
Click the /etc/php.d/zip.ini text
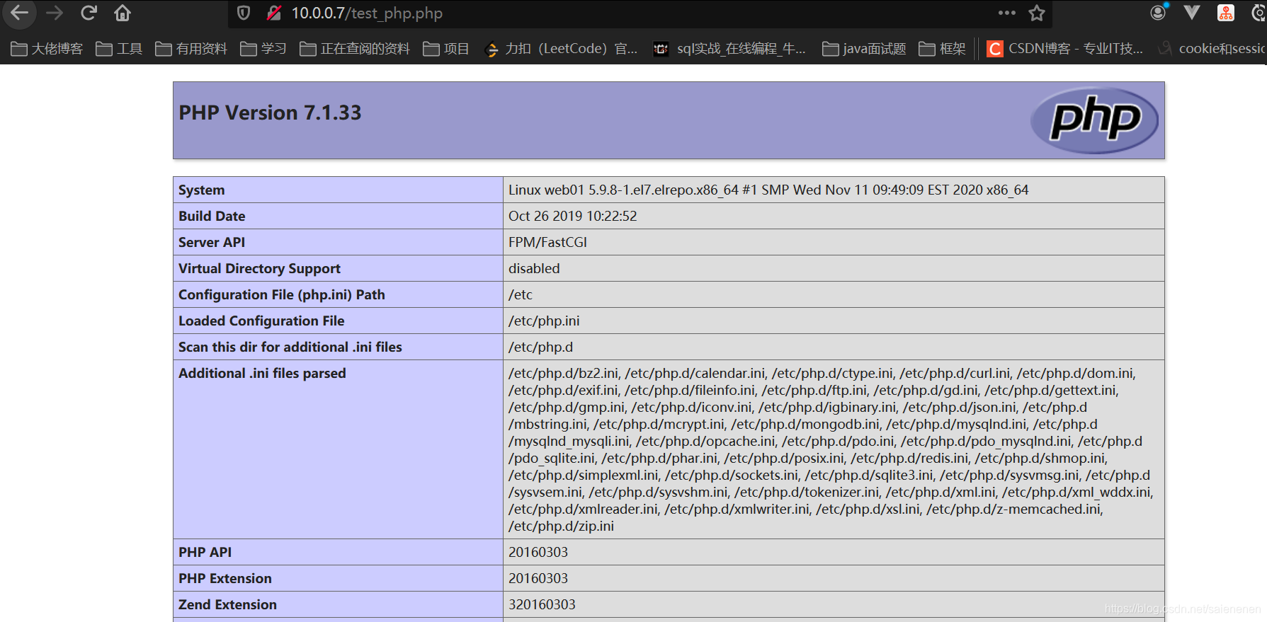coord(561,526)
